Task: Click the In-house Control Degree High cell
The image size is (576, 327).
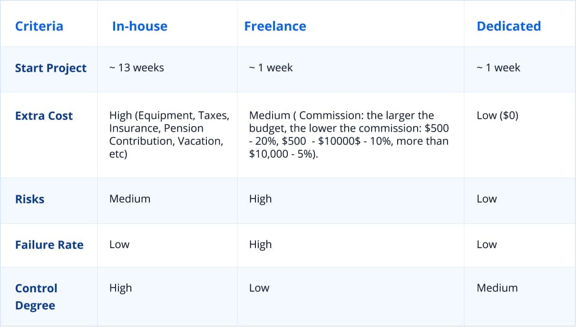Action: [x=120, y=288]
